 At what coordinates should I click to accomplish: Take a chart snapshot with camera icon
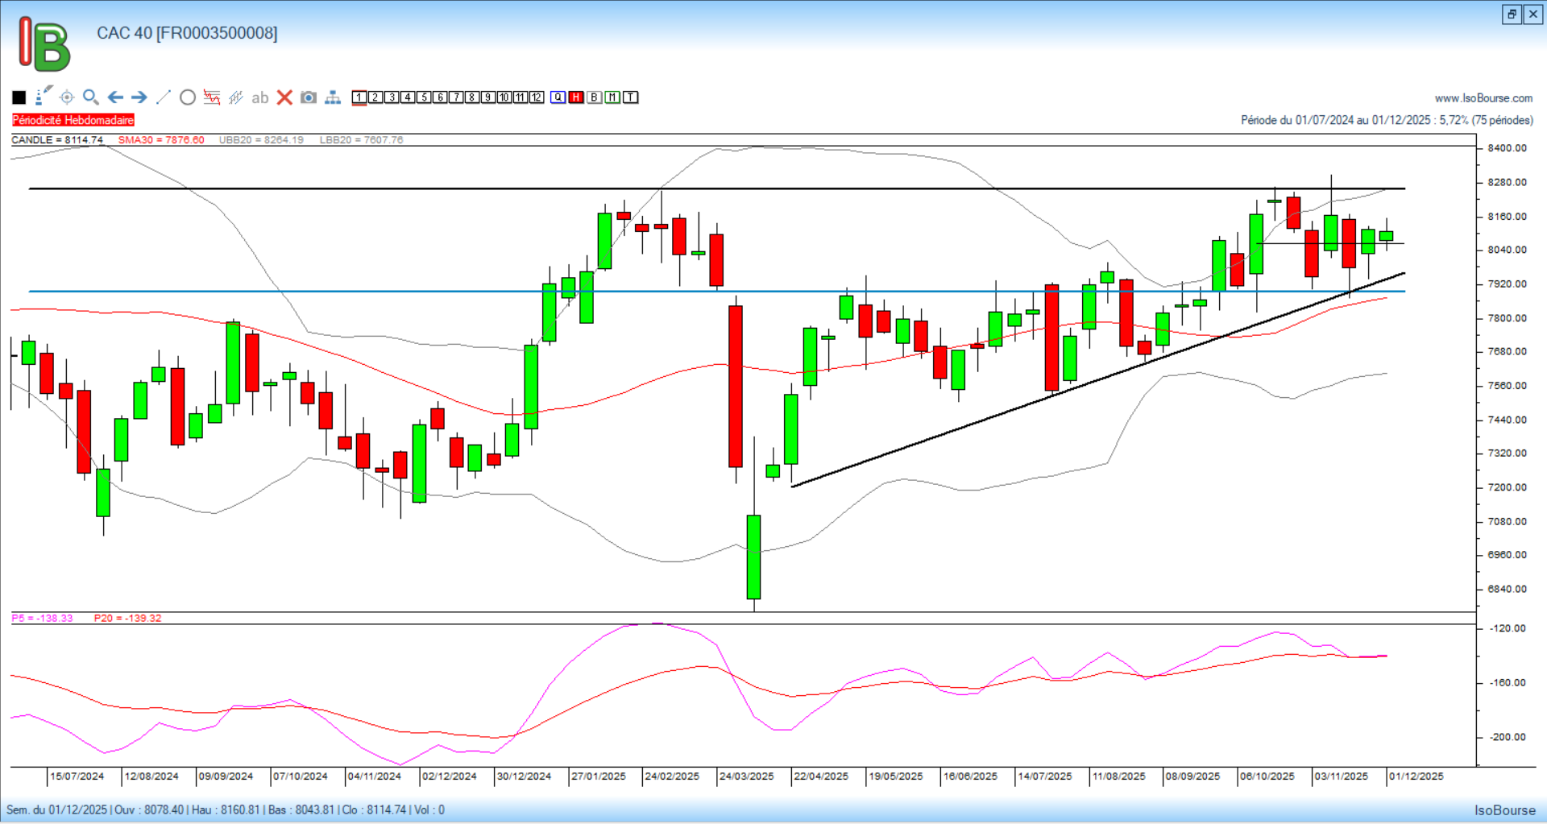pyautogui.click(x=309, y=97)
